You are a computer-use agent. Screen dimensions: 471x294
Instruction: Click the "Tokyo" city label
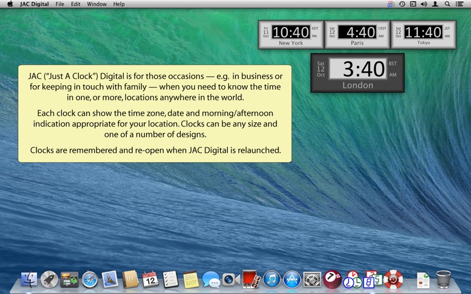(423, 42)
